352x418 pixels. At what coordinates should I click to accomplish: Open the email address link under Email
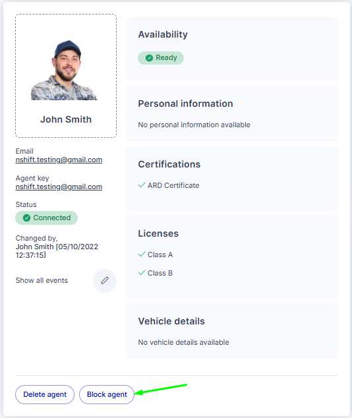point(59,160)
